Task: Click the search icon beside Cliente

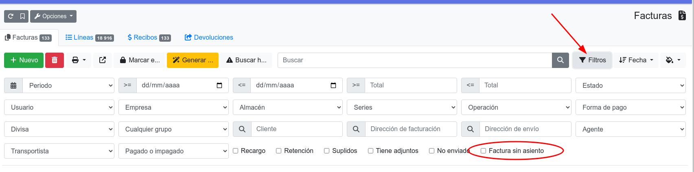Action: [x=242, y=129]
